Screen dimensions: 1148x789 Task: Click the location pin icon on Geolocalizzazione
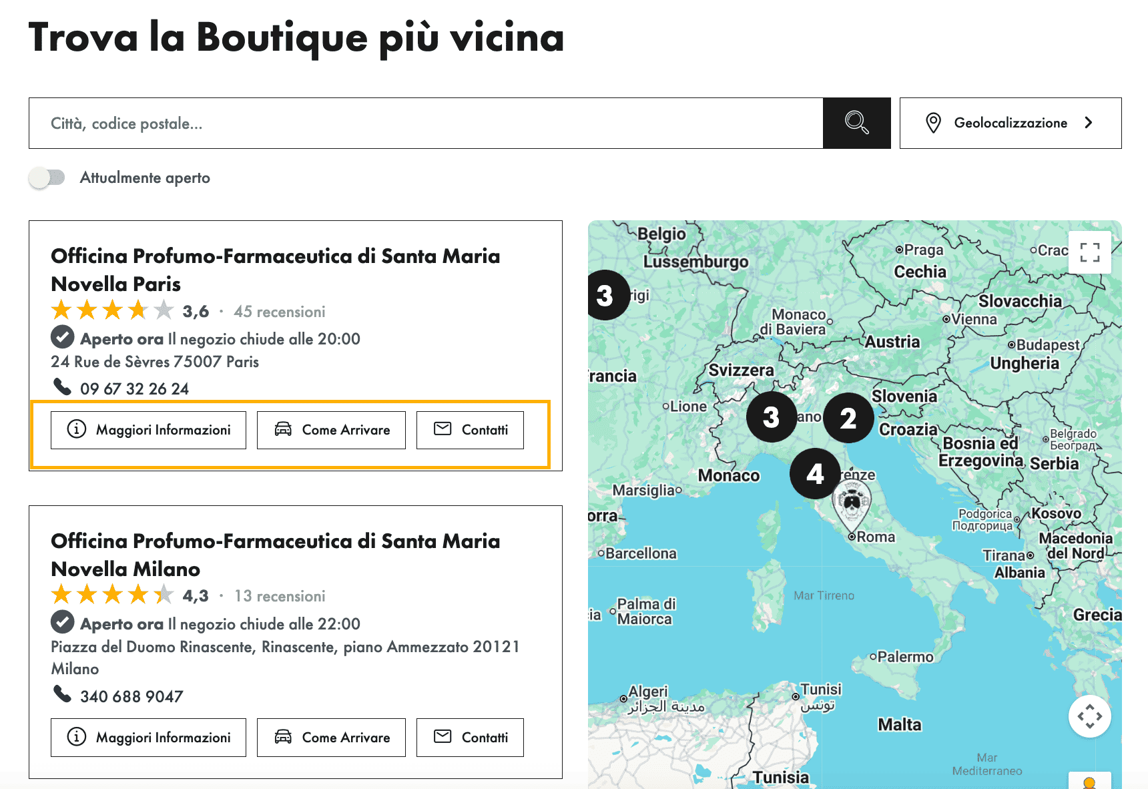tap(936, 123)
